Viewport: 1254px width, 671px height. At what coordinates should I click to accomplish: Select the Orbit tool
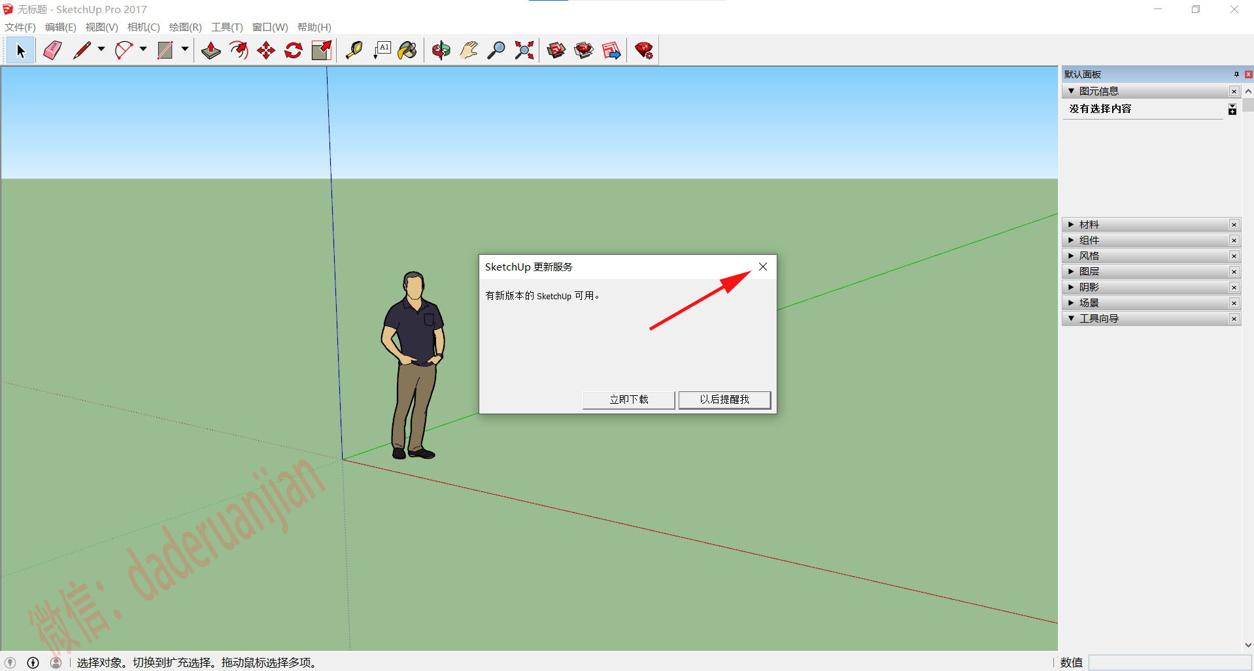pyautogui.click(x=441, y=50)
